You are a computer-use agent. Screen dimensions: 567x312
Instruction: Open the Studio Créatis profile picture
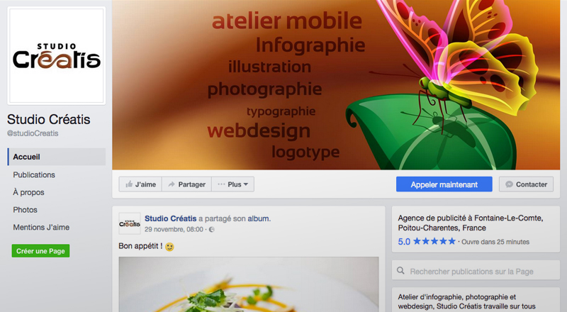57,56
